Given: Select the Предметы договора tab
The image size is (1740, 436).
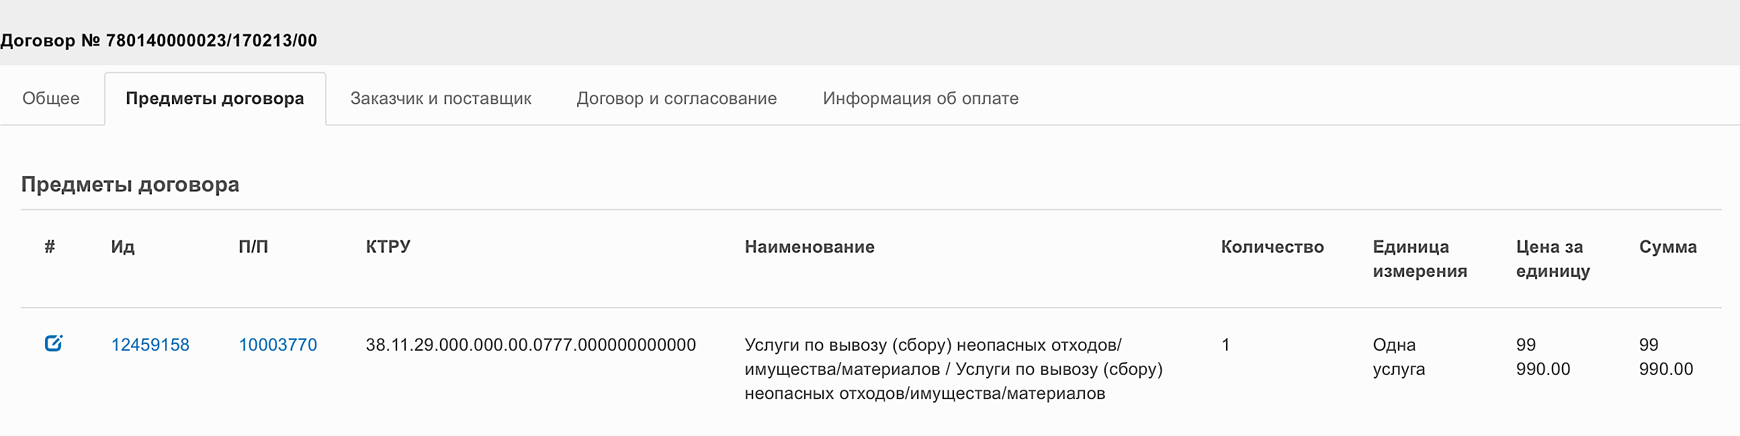Looking at the screenshot, I should (x=215, y=99).
